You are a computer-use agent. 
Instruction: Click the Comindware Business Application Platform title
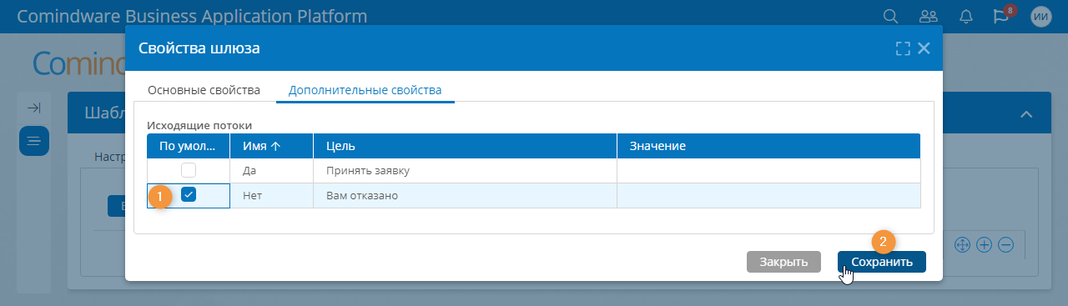click(x=192, y=17)
